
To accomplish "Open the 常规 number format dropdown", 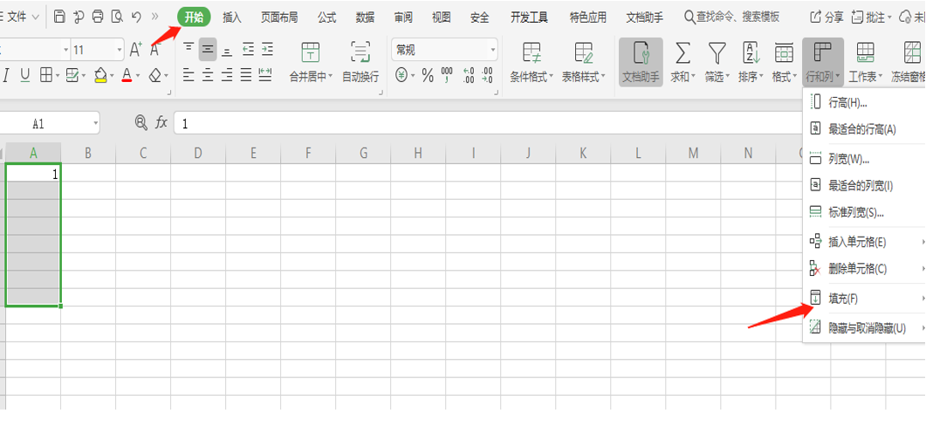I will (x=492, y=50).
